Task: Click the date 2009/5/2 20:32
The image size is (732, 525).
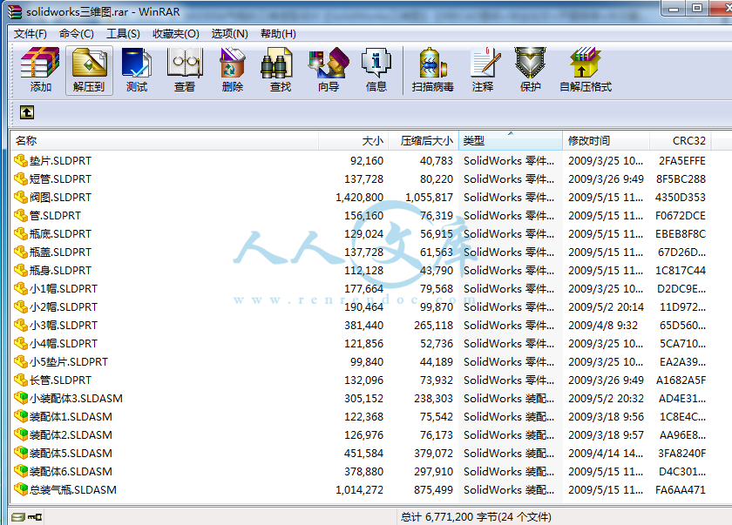Action: (606, 398)
